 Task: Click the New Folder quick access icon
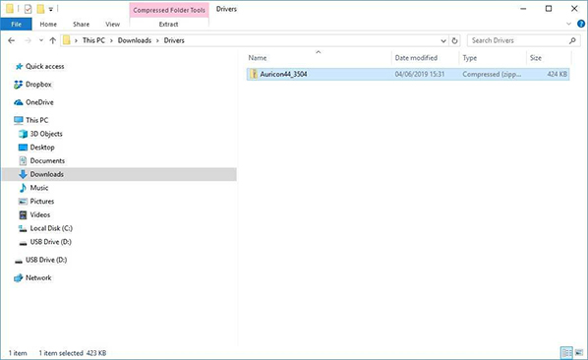point(40,9)
